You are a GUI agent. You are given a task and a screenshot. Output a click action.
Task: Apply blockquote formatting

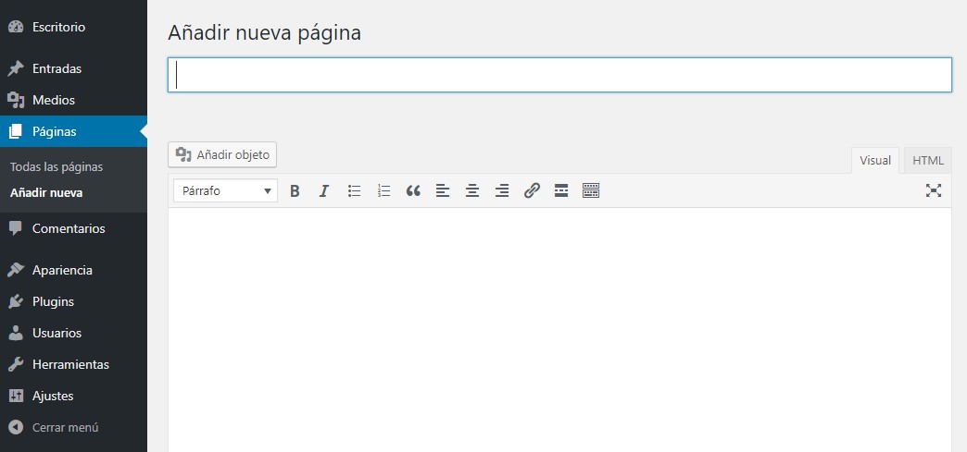coord(413,191)
